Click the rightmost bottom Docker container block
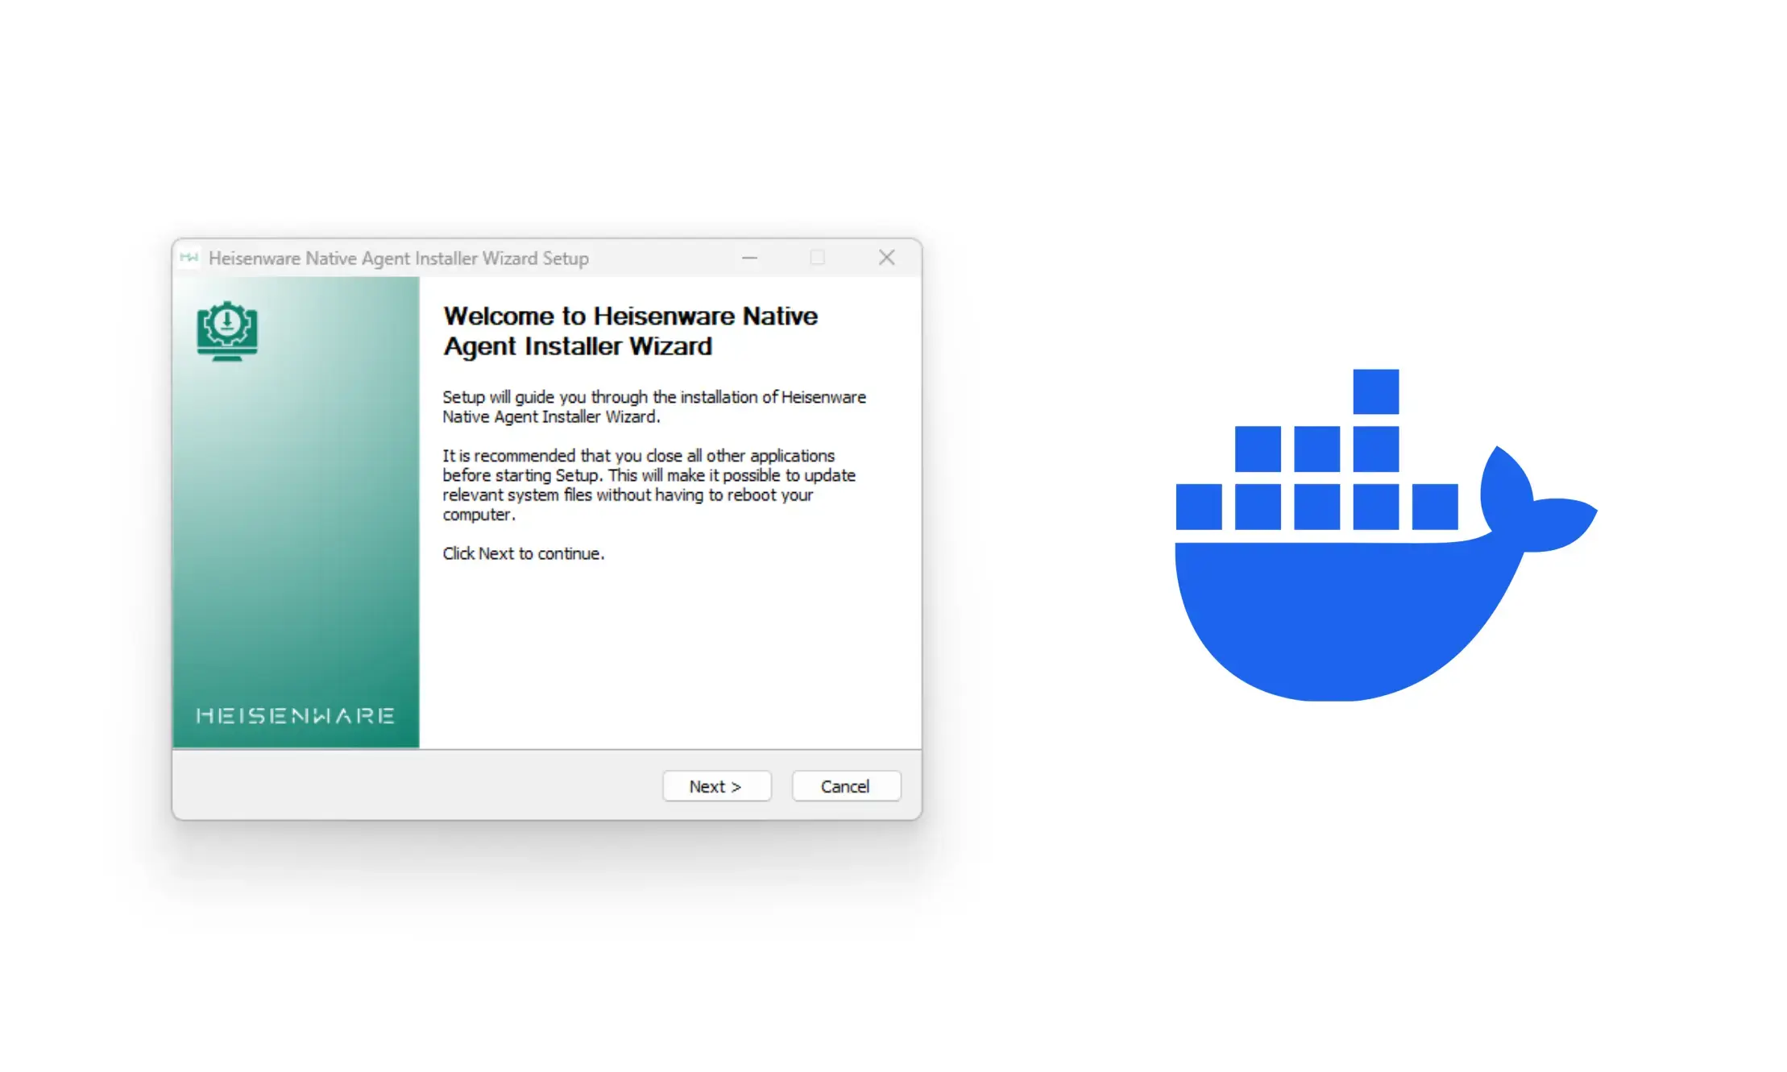The image size is (1787, 1072). pos(1434,507)
